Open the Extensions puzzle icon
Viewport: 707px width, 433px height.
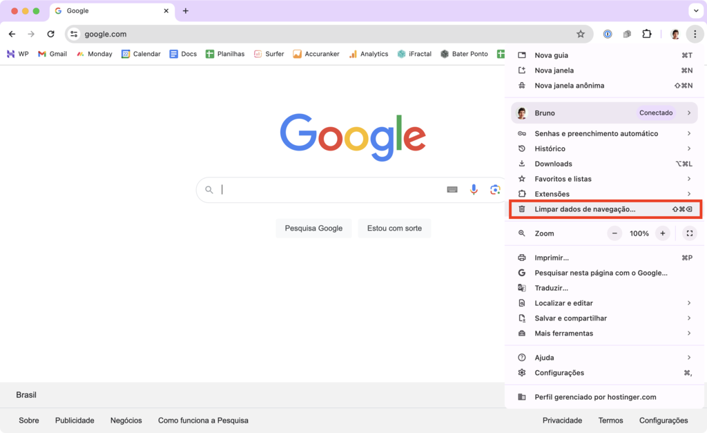point(646,33)
